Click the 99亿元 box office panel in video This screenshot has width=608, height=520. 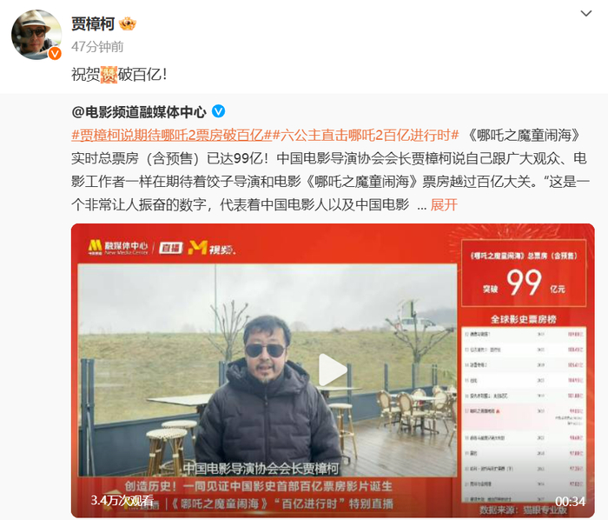[x=524, y=273]
